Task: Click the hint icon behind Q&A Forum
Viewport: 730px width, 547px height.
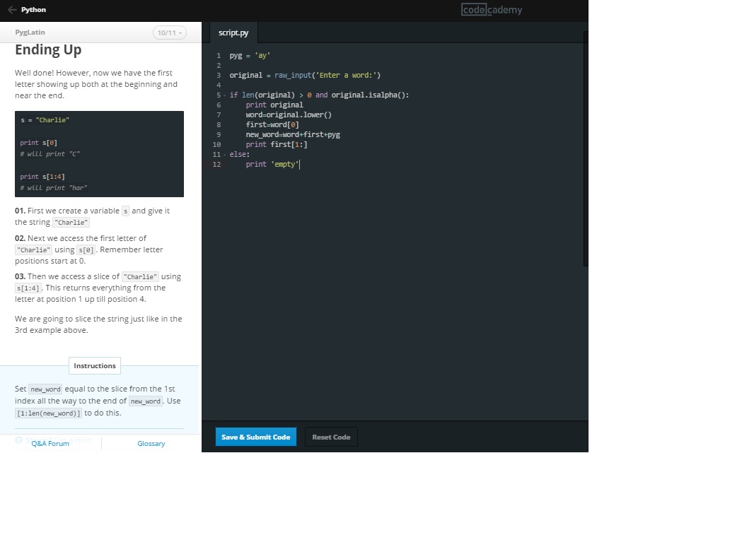Action: pos(19,440)
